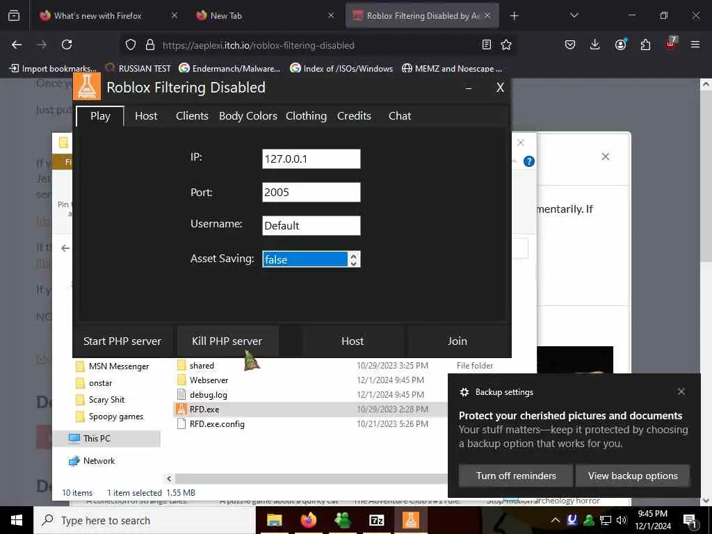
Task: Click the tracking protection shield icon
Action: click(131, 44)
